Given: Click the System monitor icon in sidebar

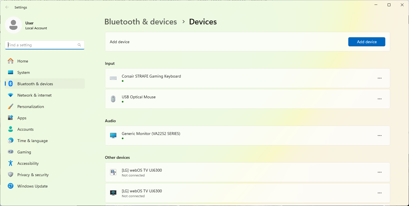Looking at the screenshot, I should pos(11,72).
